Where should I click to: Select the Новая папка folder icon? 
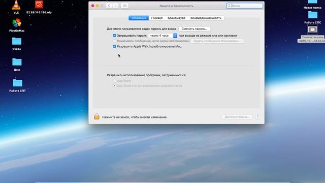313,2
